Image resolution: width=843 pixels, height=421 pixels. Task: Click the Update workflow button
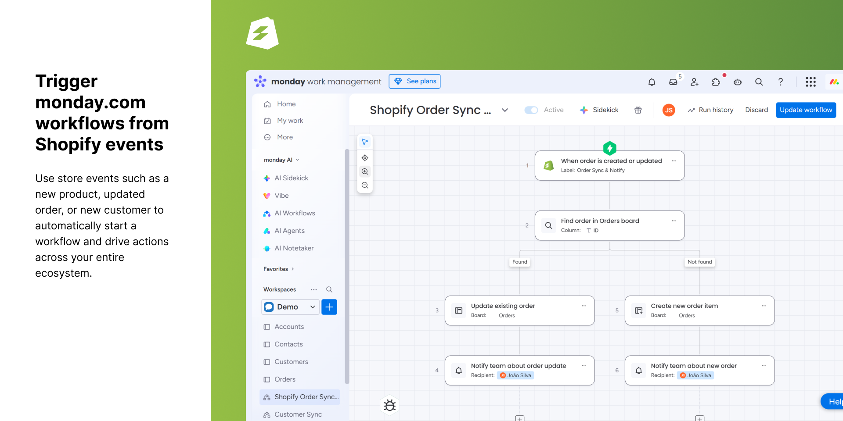(x=806, y=110)
